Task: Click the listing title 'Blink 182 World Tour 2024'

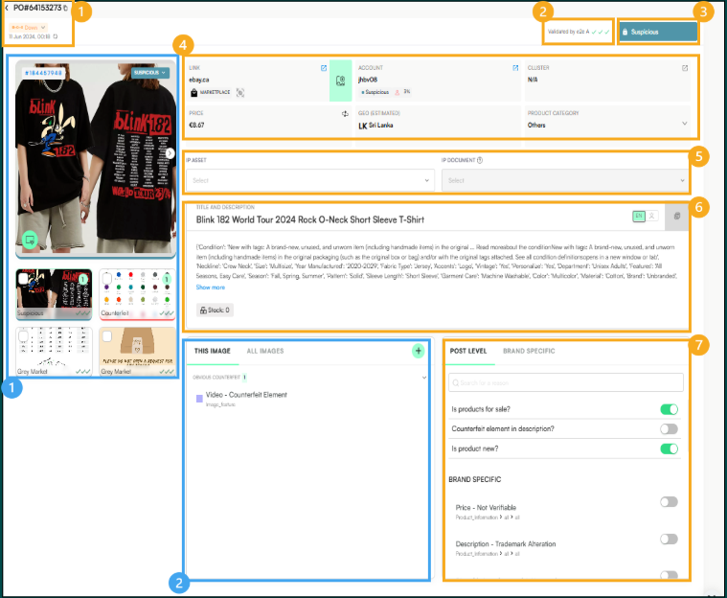Action: pos(309,219)
